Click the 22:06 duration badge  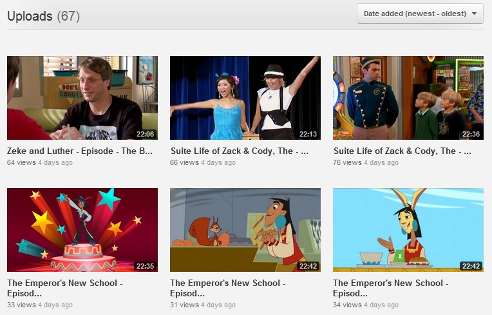coord(145,134)
